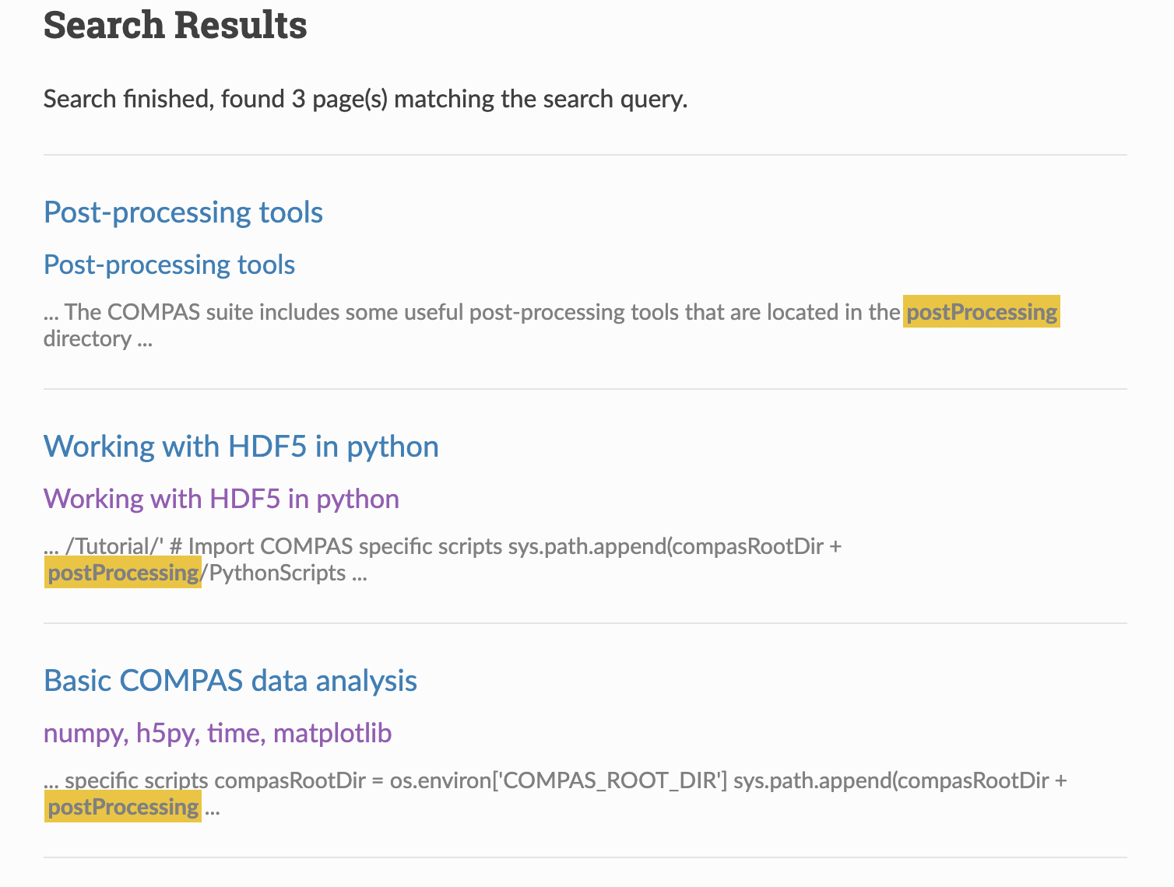The height and width of the screenshot is (887, 1174).
Task: Click the highlighted postProcessing term in HDF5 result
Action: pyautogui.click(x=122, y=573)
